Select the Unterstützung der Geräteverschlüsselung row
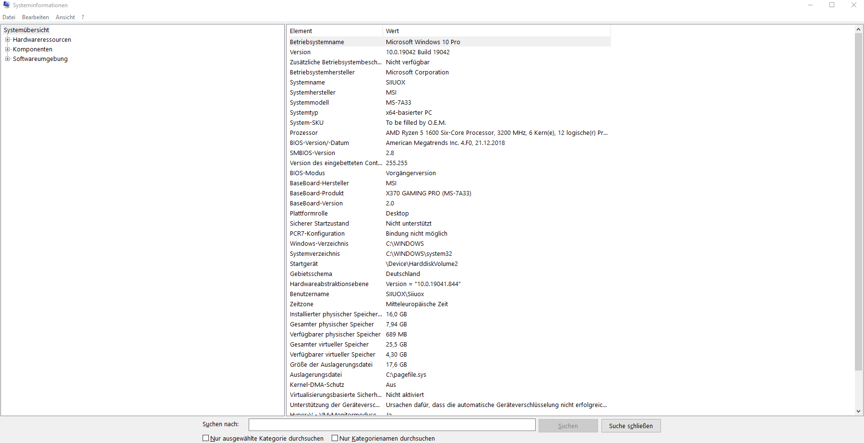 449,405
